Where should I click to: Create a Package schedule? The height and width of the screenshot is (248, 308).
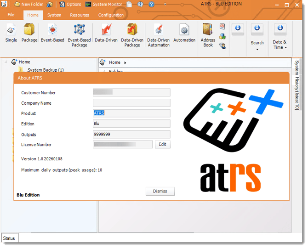(29, 33)
